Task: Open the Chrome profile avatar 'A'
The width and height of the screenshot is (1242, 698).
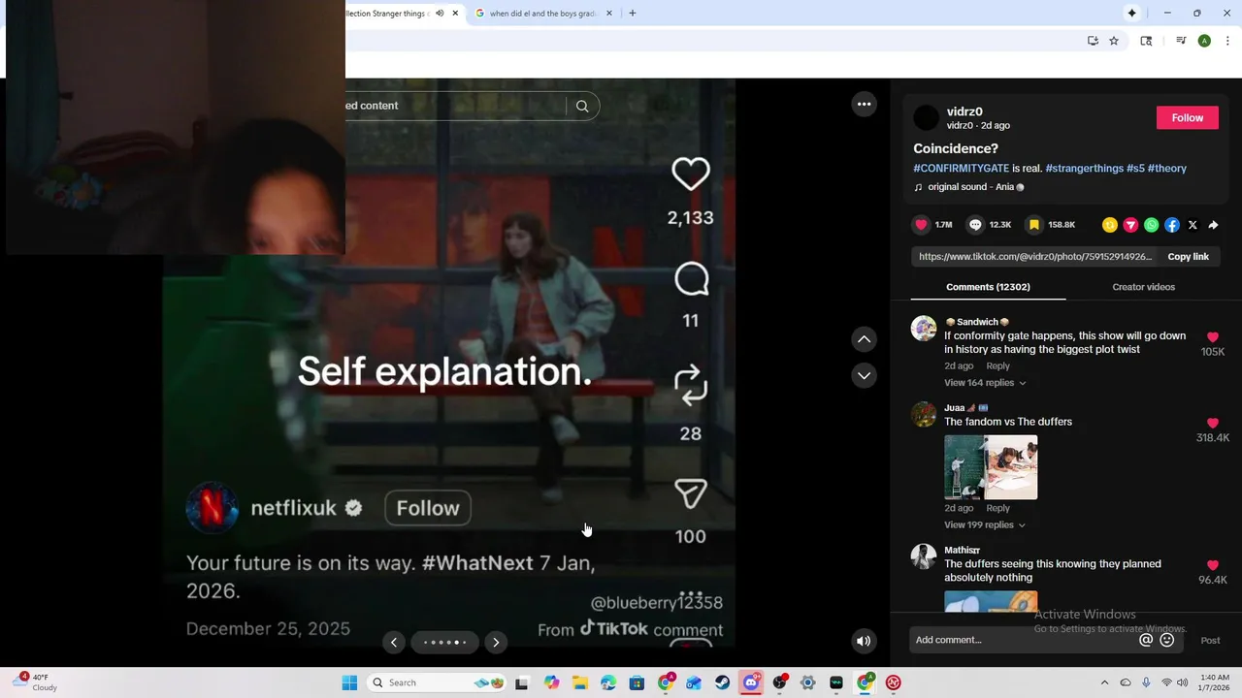Action: [x=1204, y=41]
